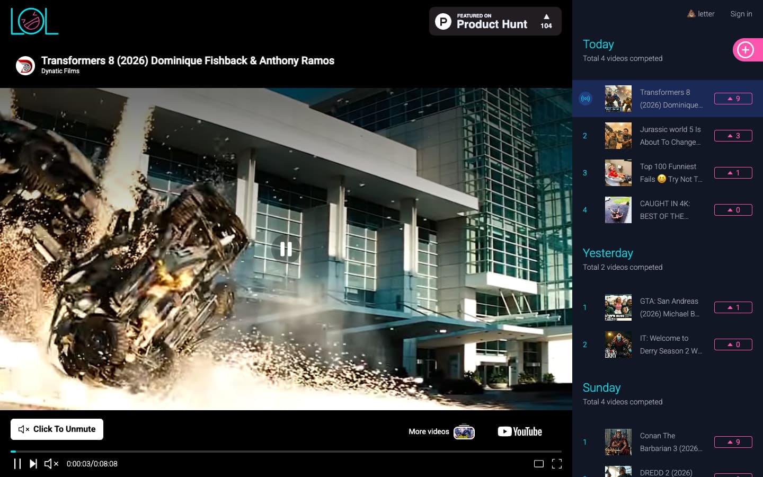
Task: Click the LOL logo
Action: coord(34,22)
